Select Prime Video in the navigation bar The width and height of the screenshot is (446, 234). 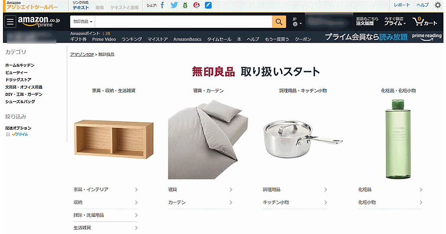coord(104,39)
